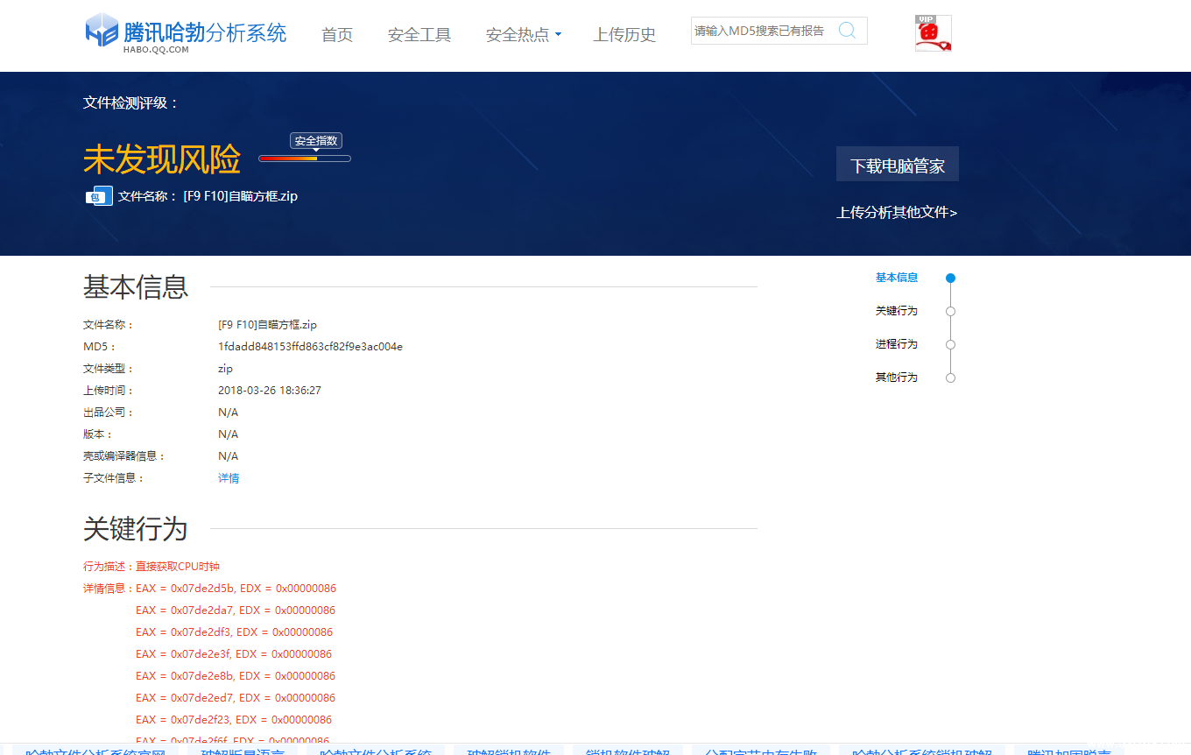Screen dimensions: 1191x755
Task: Click the 安全指数 tooltip label
Action: click(x=316, y=141)
